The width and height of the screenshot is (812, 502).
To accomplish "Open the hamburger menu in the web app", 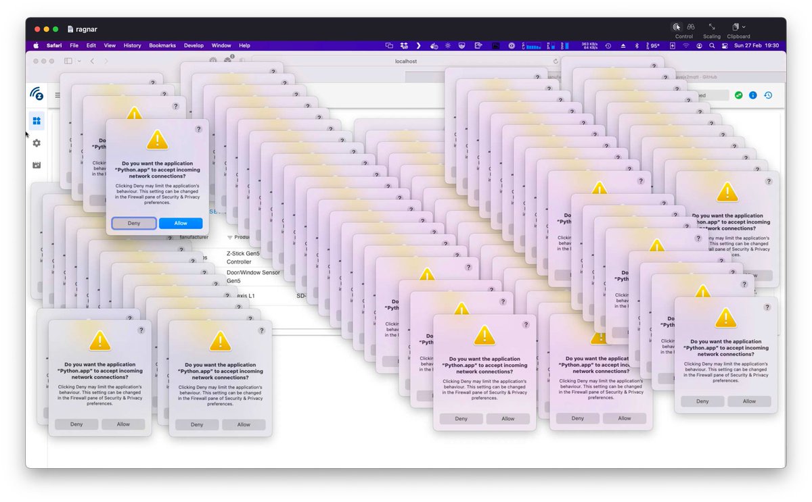I will [x=58, y=95].
